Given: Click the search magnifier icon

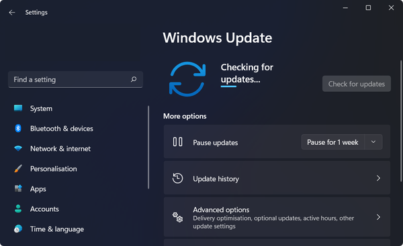Looking at the screenshot, I should pyautogui.click(x=134, y=79).
